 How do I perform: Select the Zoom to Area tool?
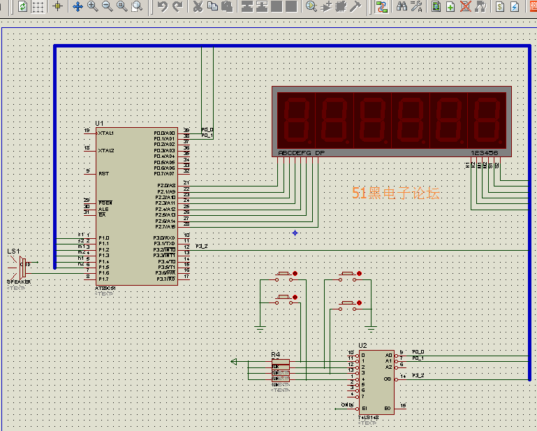(137, 6)
